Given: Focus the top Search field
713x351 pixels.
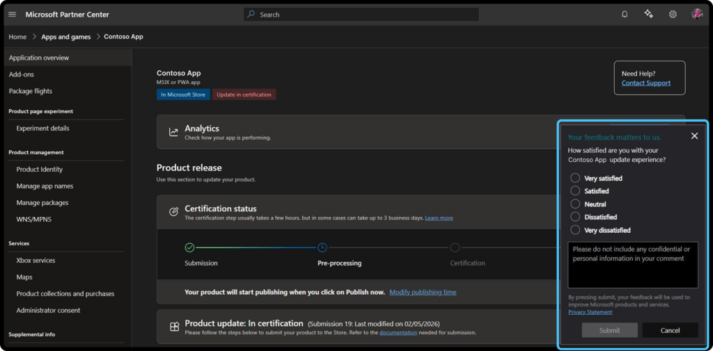Looking at the screenshot, I should [361, 15].
